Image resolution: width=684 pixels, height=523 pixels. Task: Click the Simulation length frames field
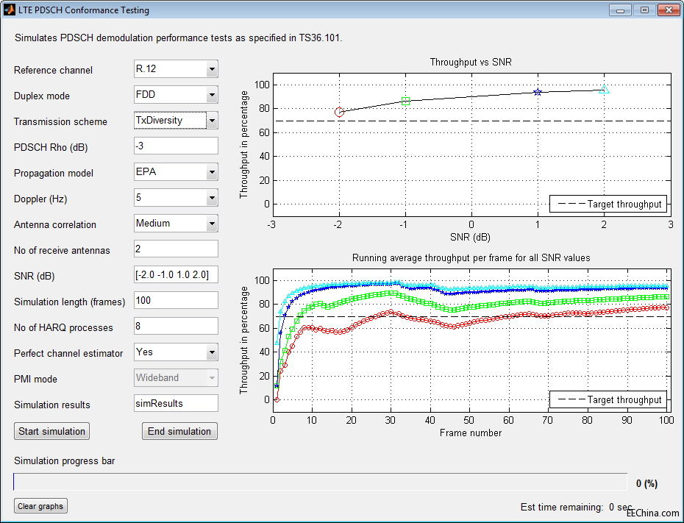(174, 300)
